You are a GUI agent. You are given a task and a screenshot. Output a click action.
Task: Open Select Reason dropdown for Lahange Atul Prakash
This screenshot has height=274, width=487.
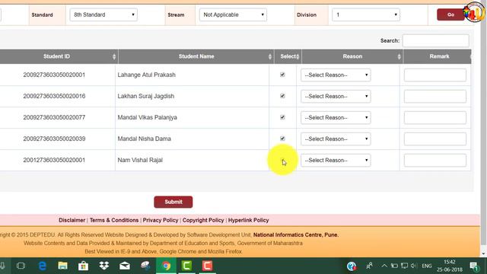336,75
